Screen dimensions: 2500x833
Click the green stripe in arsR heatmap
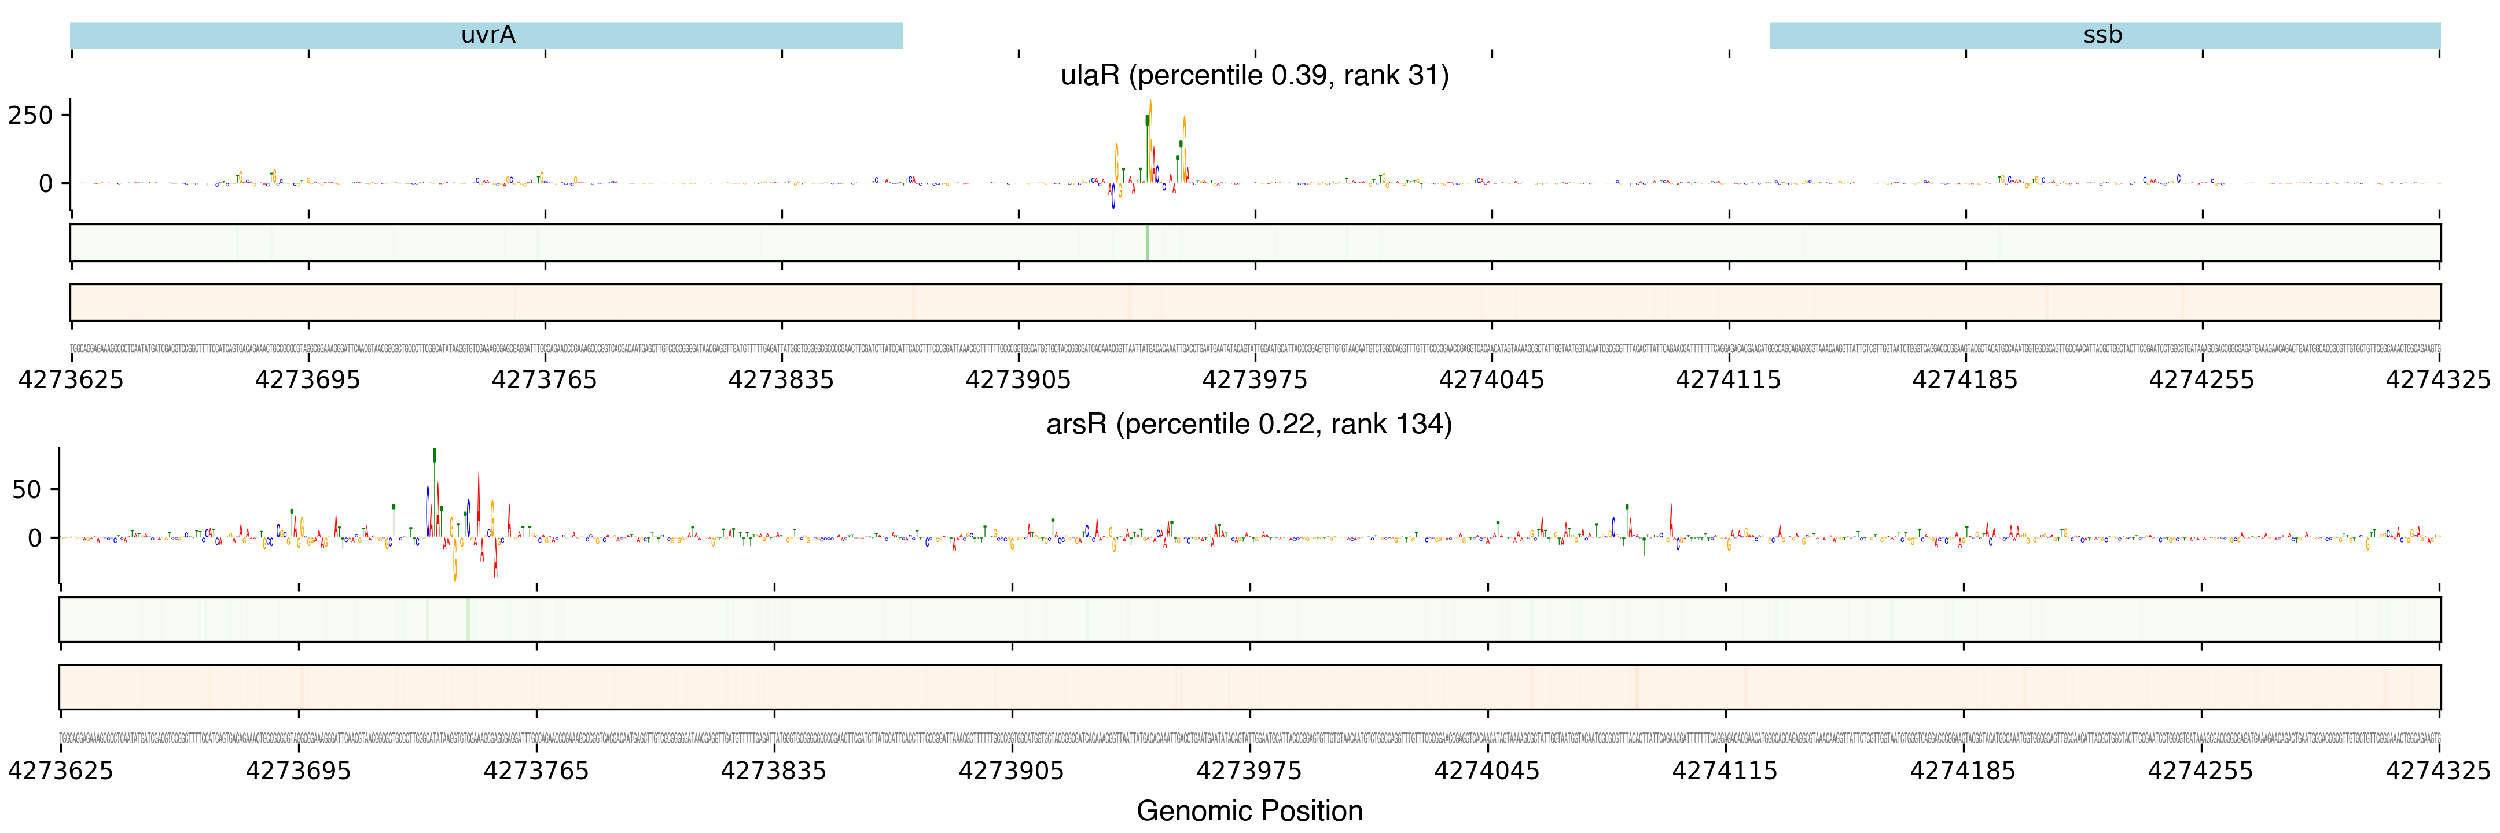(x=468, y=619)
